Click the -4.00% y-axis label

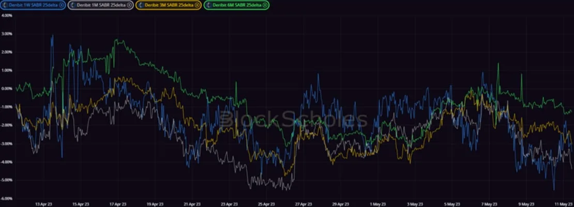[x=7, y=162]
